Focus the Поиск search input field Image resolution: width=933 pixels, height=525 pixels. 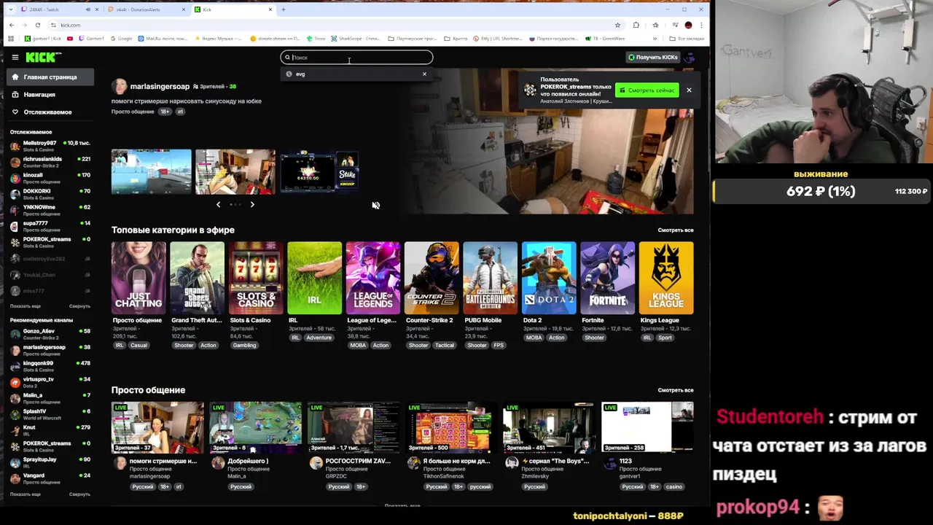coord(356,57)
